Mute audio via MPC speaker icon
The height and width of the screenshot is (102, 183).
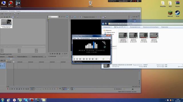[103, 59]
